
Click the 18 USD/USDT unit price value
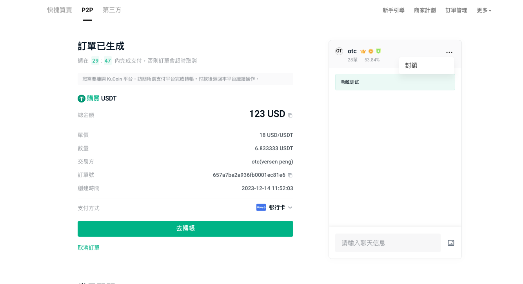pos(276,135)
